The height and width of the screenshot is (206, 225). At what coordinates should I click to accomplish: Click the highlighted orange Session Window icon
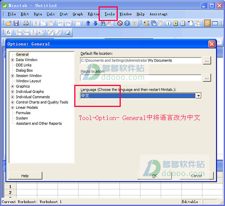tap(207, 23)
